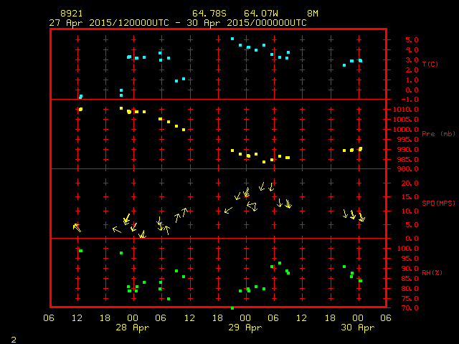Click the '995.0' pressure tick value
The image size is (459, 344).
click(x=407, y=140)
